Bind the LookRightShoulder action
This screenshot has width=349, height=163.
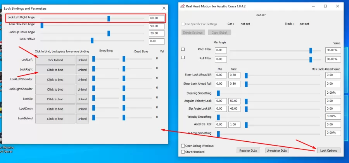click(55, 89)
